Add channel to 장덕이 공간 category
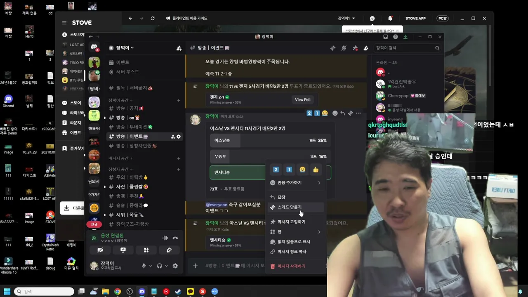Image resolution: width=528 pixels, height=297 pixels. [179, 100]
